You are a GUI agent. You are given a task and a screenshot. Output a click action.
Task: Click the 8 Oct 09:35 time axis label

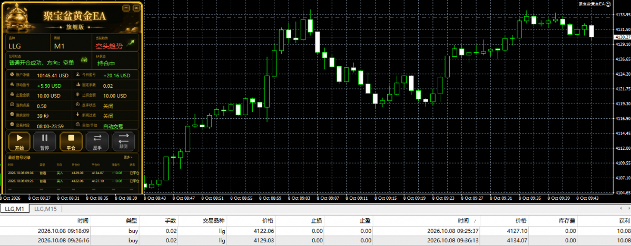(530, 198)
